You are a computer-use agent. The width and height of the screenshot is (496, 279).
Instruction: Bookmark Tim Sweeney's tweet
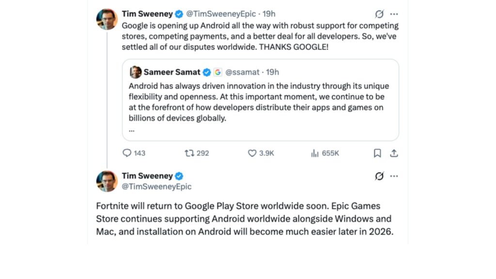[377, 153]
